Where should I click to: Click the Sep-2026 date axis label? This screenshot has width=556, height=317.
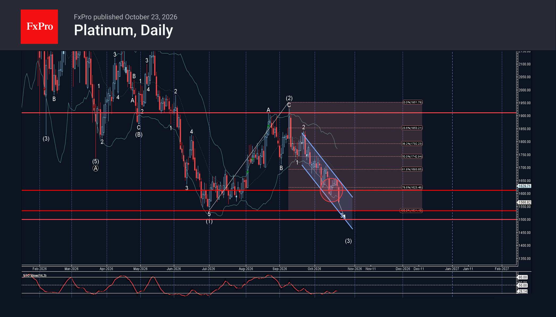pos(280,269)
